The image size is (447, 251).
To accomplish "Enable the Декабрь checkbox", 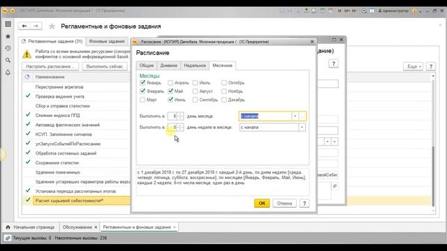I will coord(224,100).
